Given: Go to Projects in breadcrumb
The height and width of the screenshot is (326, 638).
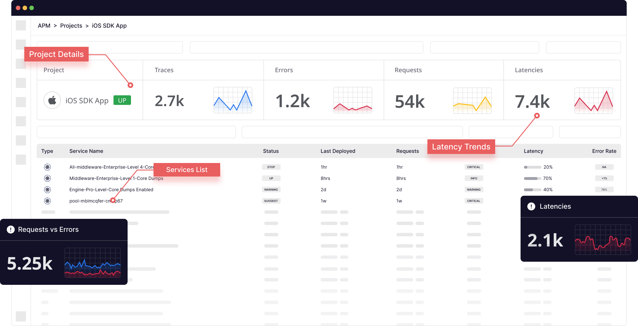Looking at the screenshot, I should (x=71, y=26).
